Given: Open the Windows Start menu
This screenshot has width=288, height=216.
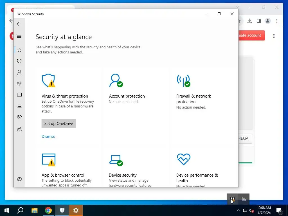Looking at the screenshot, I should pyautogui.click(x=7, y=210).
